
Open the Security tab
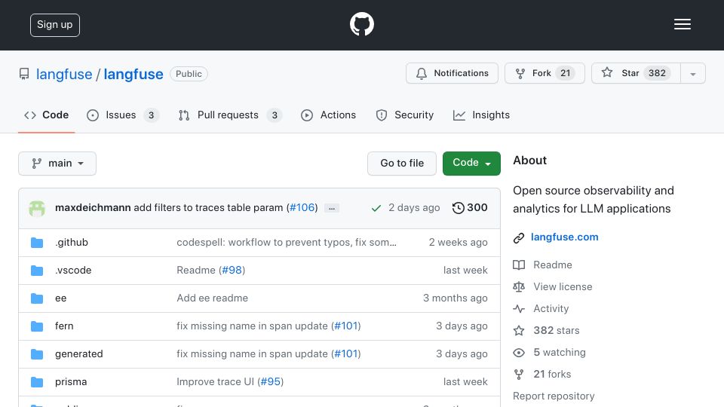click(404, 115)
